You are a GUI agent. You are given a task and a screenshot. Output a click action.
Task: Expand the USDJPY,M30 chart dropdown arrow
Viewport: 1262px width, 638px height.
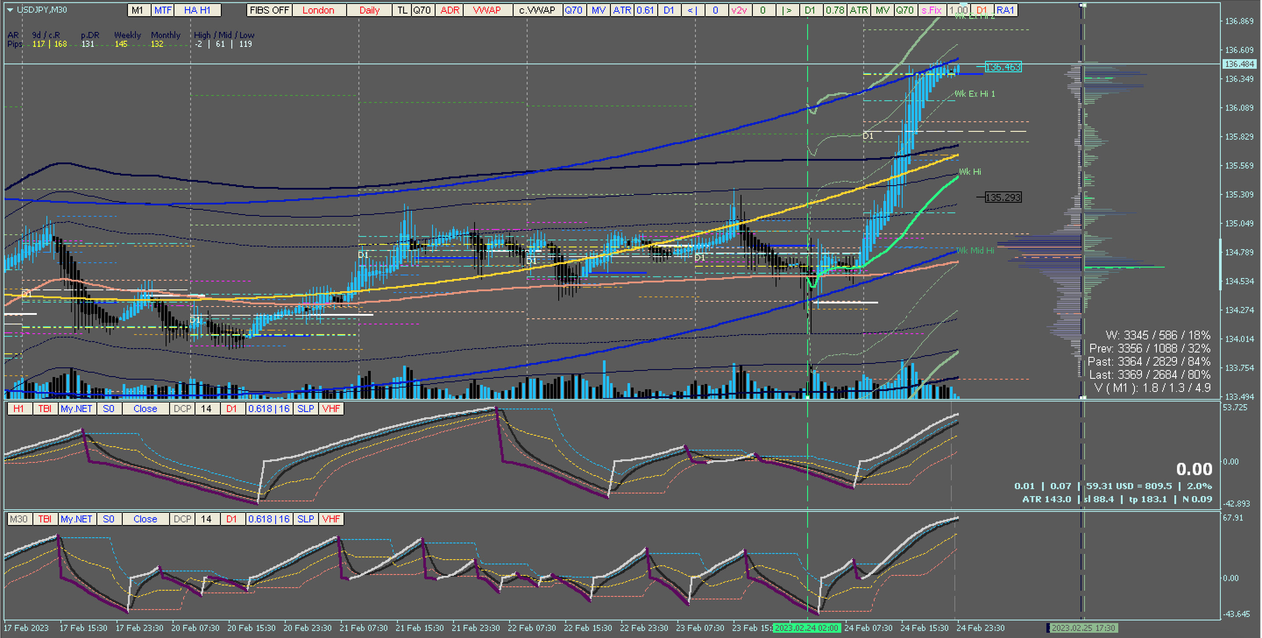[x=10, y=10]
